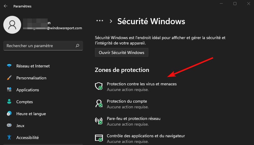This screenshot has width=254, height=145.
Task: Click the user profile avatar picture
Action: (x=12, y=25)
